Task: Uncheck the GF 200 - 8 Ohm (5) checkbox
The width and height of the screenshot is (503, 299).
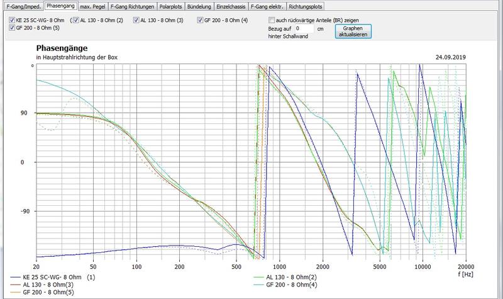Action: (x=13, y=28)
